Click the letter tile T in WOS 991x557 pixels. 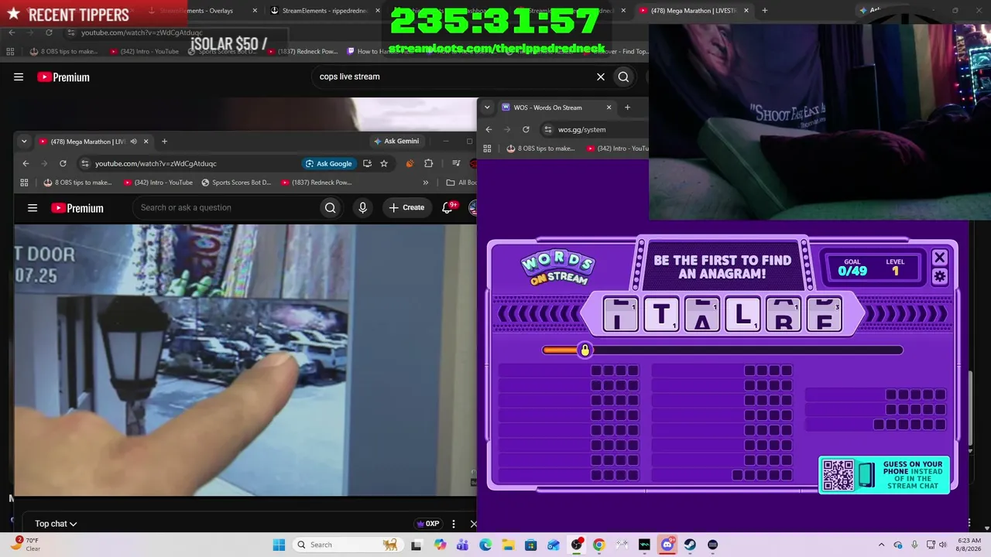[661, 315]
